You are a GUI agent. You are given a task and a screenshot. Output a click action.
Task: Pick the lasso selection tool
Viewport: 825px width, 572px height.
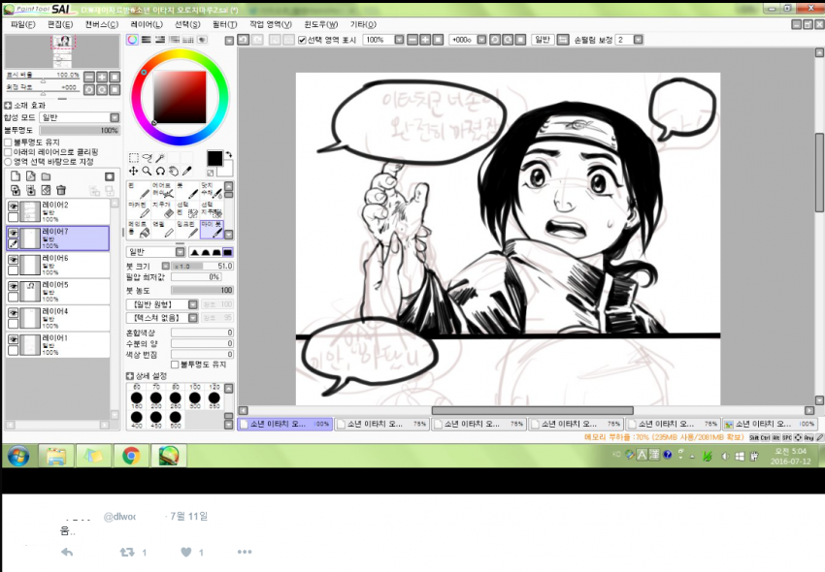pyautogui.click(x=148, y=157)
